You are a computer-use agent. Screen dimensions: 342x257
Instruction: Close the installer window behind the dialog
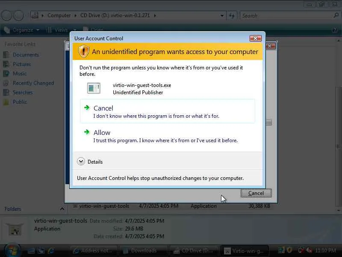click(271, 46)
